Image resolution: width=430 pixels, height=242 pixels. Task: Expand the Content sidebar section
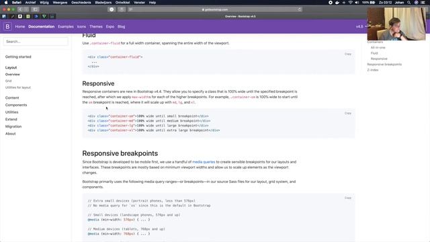coord(12,97)
